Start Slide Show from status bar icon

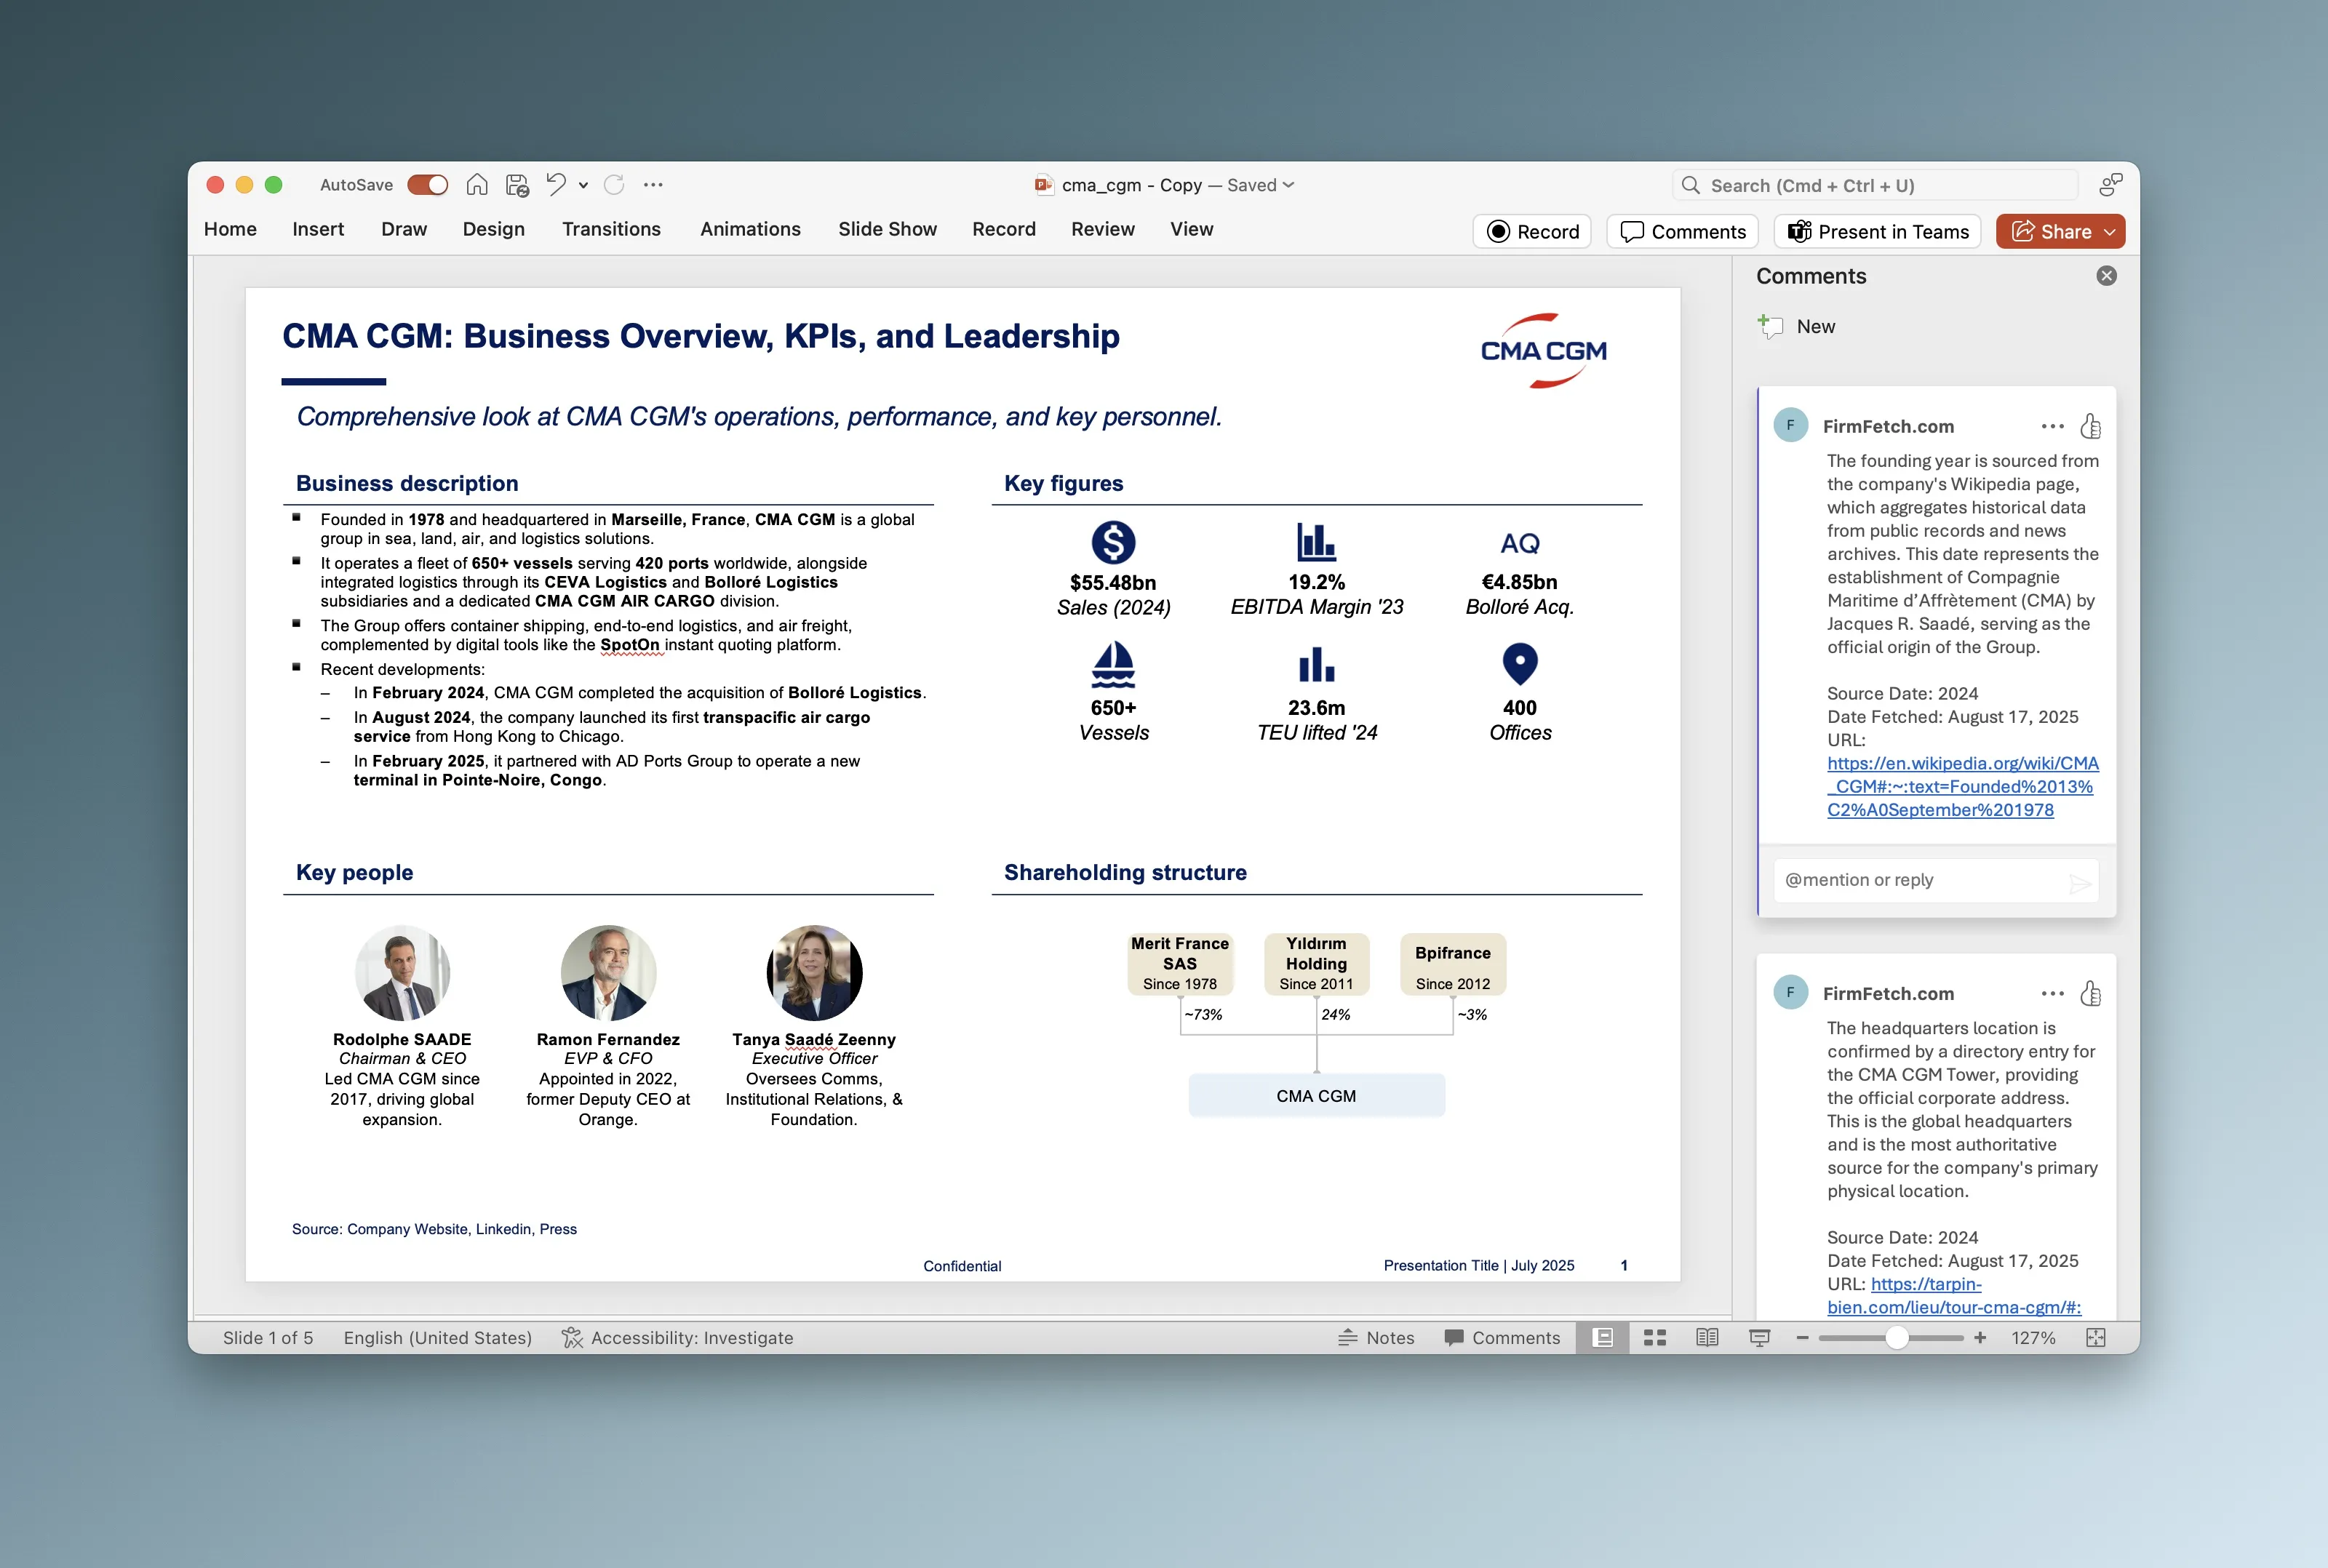click(1759, 1338)
